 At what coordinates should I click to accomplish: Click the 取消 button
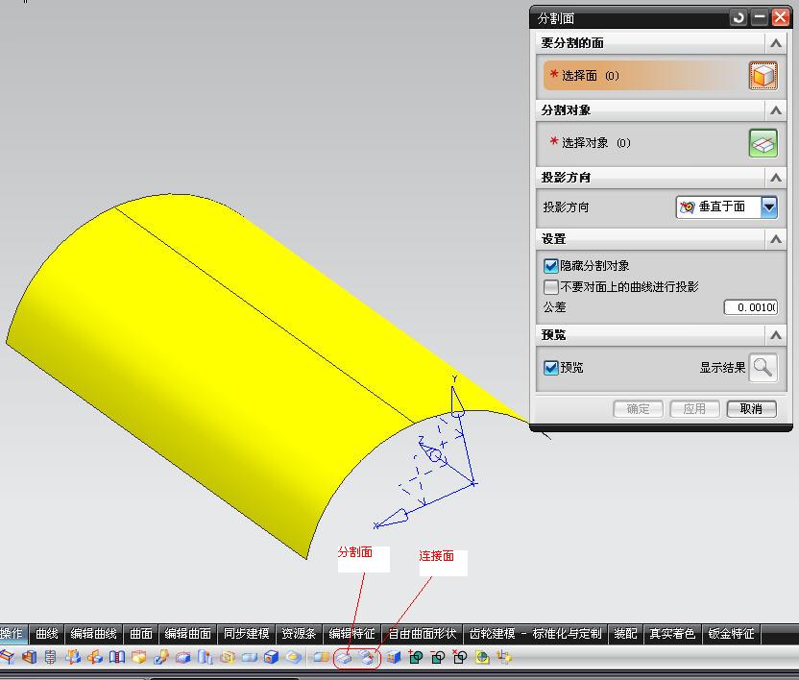[x=752, y=409]
